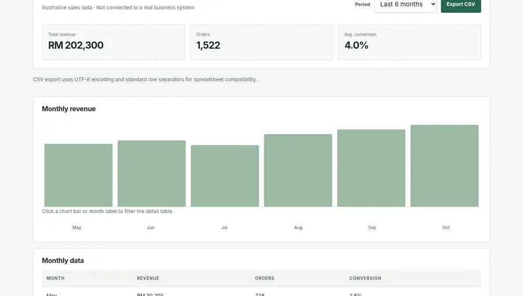The image size is (523, 296).
Task: Click the Avg. conversion value 4.0%
Action: point(356,45)
